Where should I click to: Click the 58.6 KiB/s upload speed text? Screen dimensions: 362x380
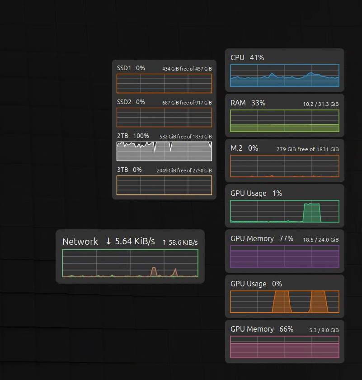coord(183,242)
